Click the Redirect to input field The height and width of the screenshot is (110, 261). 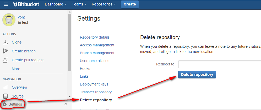click(219, 64)
